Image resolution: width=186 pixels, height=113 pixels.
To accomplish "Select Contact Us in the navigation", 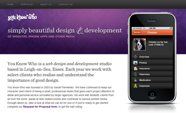I will (66, 5).
